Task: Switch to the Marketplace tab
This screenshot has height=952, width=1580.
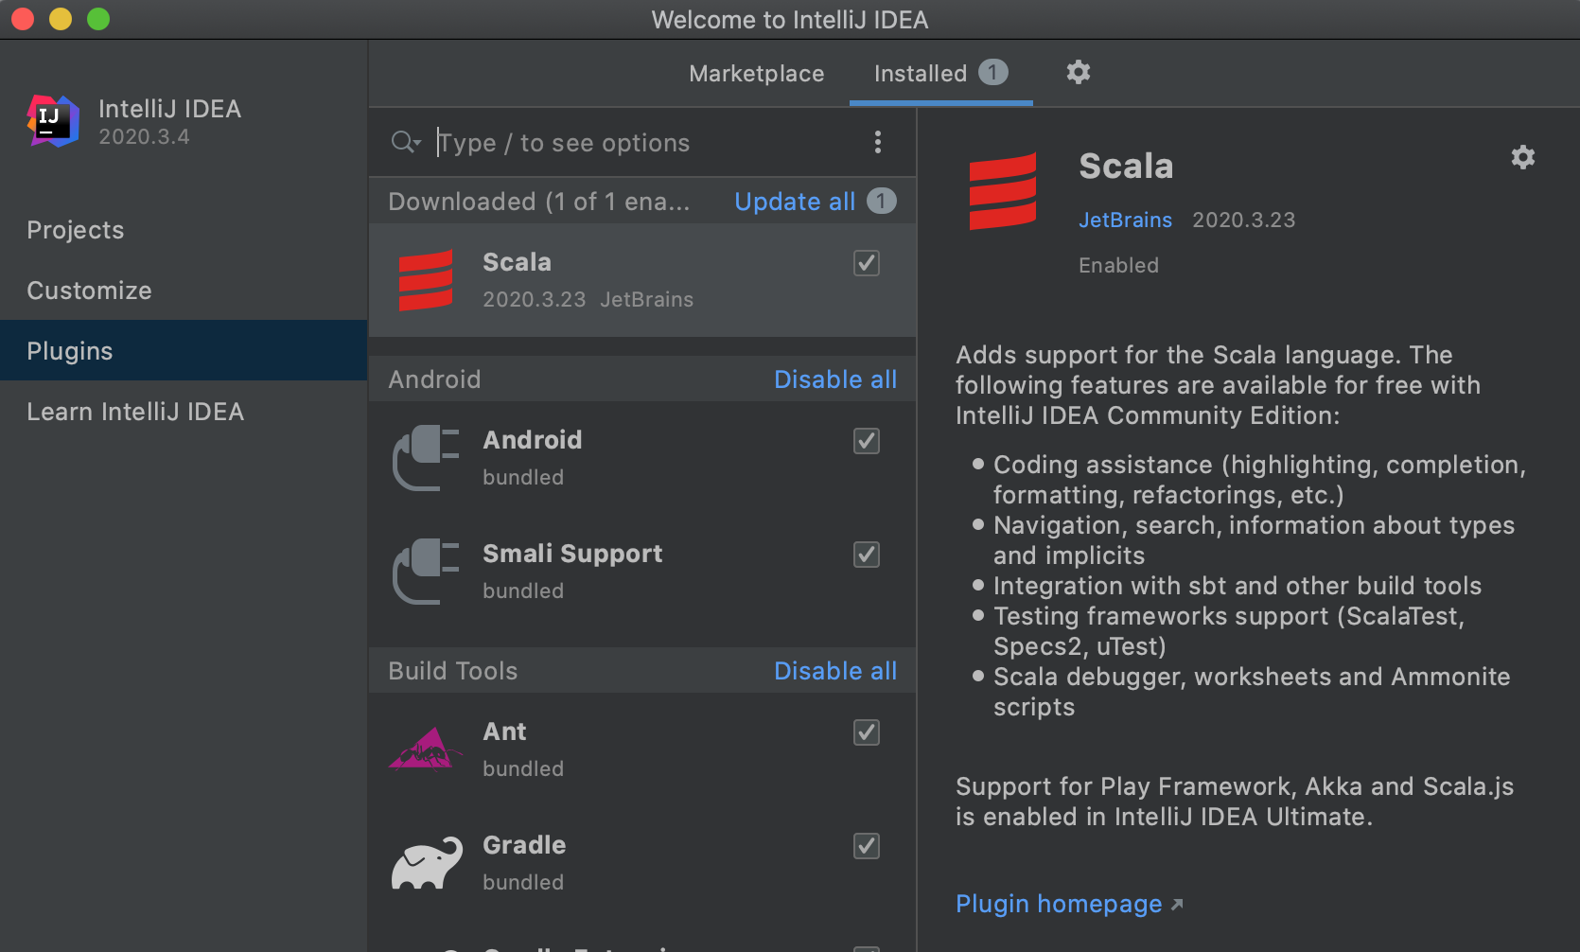Action: (x=756, y=73)
